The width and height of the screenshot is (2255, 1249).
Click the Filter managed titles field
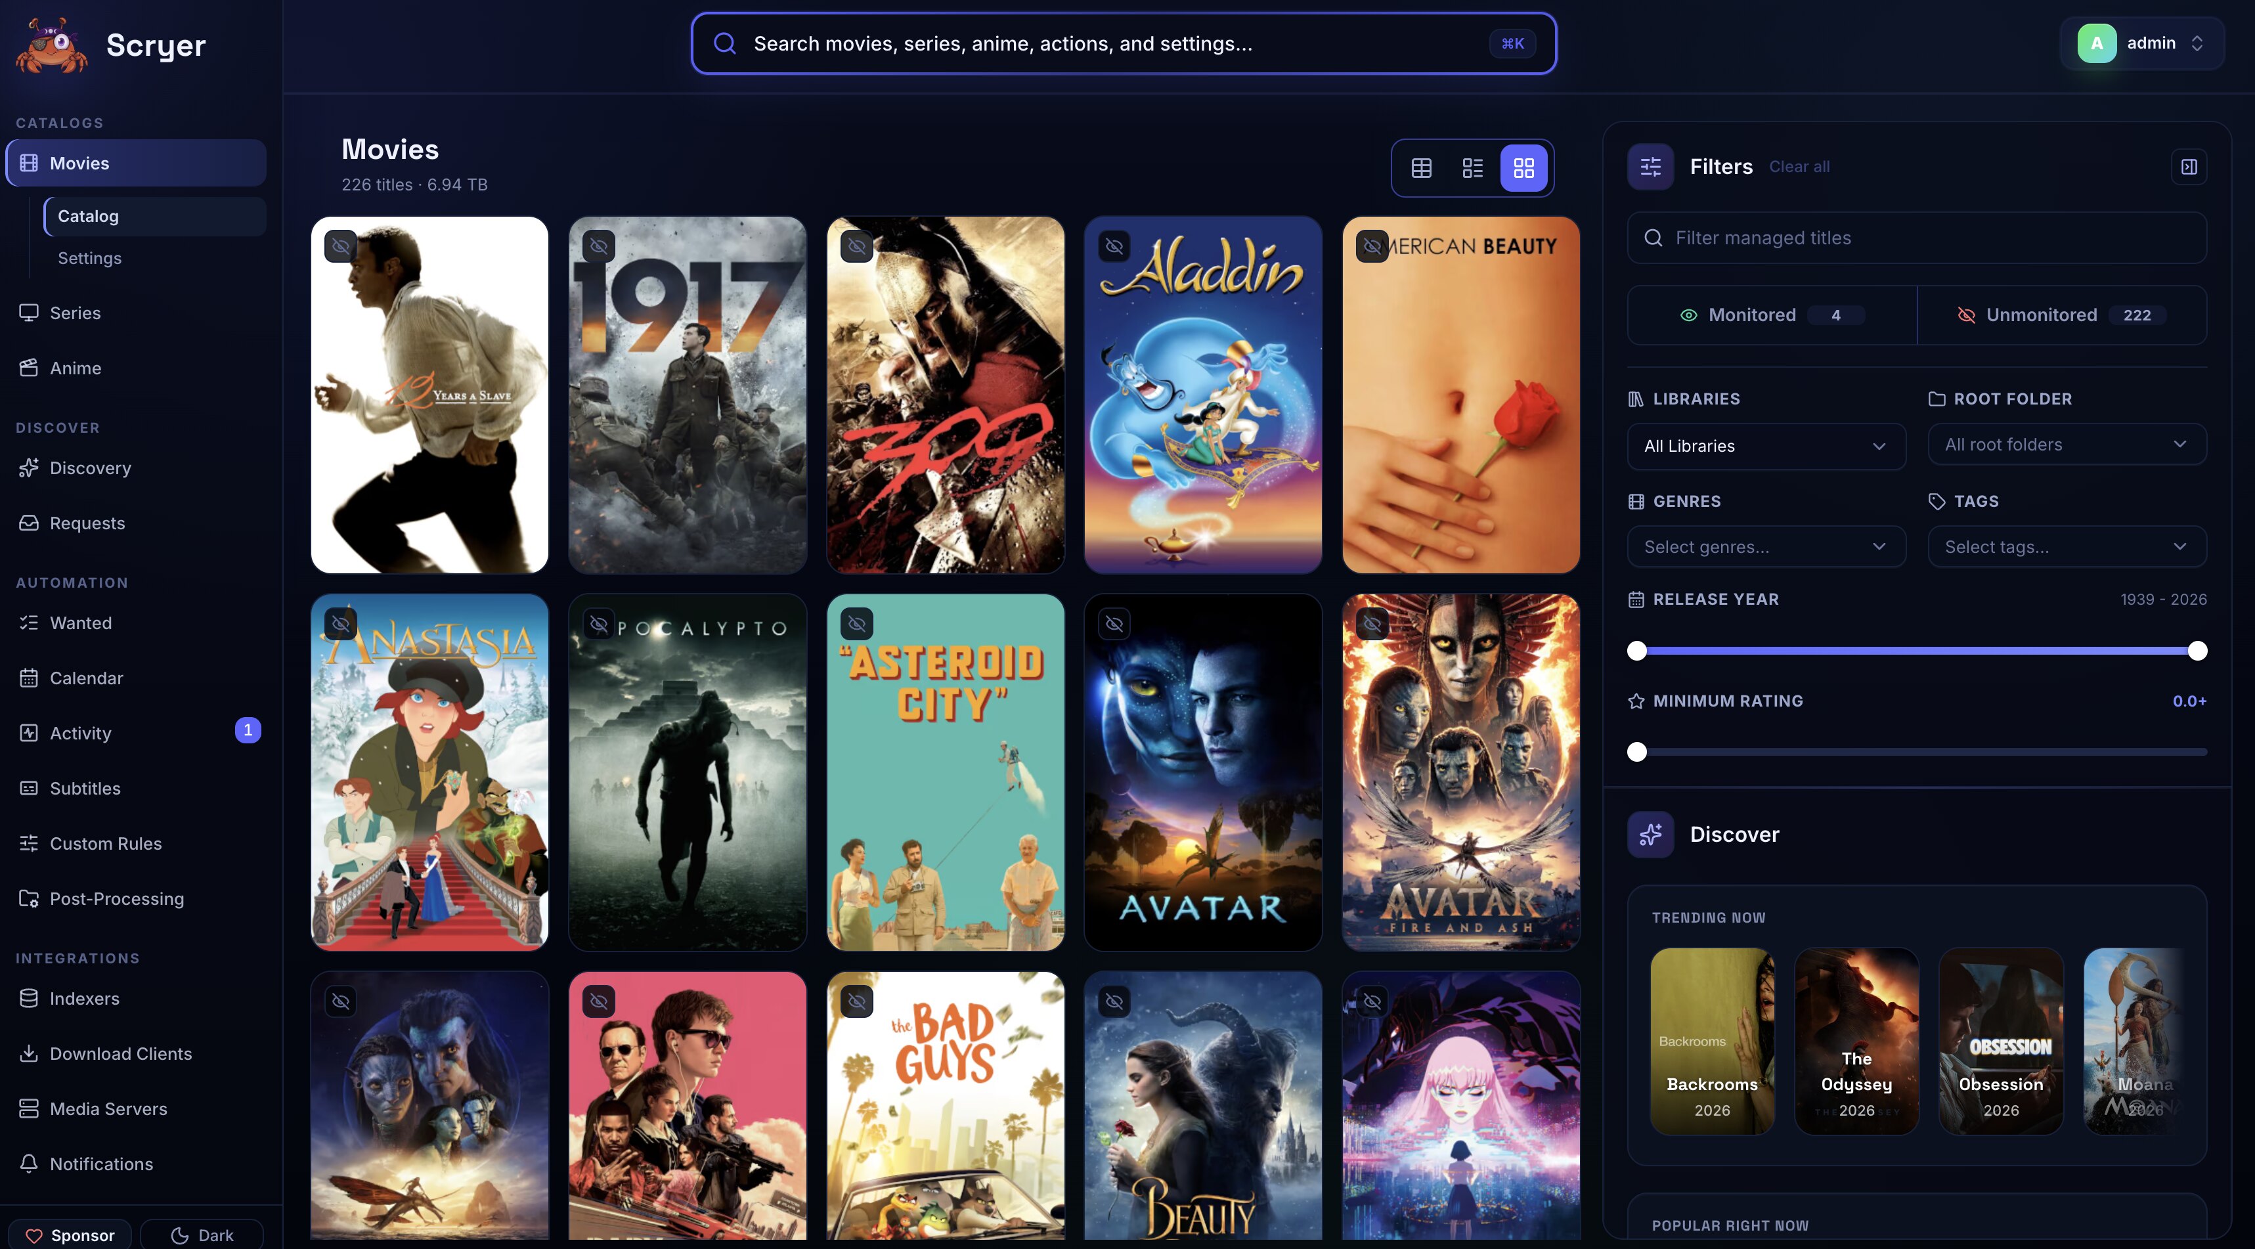1917,237
